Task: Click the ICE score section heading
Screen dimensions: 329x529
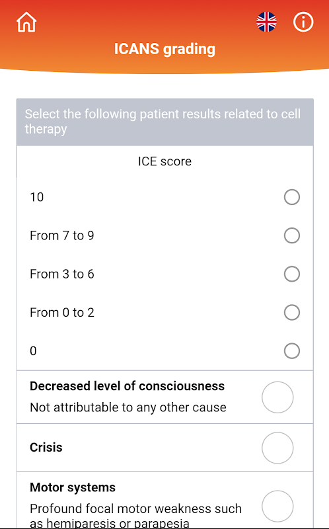Action: (x=164, y=161)
